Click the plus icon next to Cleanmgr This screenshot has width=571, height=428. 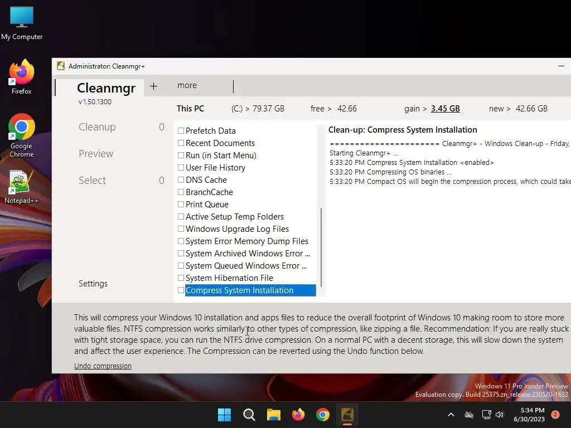[x=154, y=86]
